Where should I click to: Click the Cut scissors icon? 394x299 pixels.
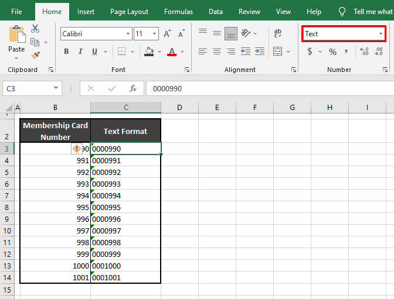tap(35, 29)
